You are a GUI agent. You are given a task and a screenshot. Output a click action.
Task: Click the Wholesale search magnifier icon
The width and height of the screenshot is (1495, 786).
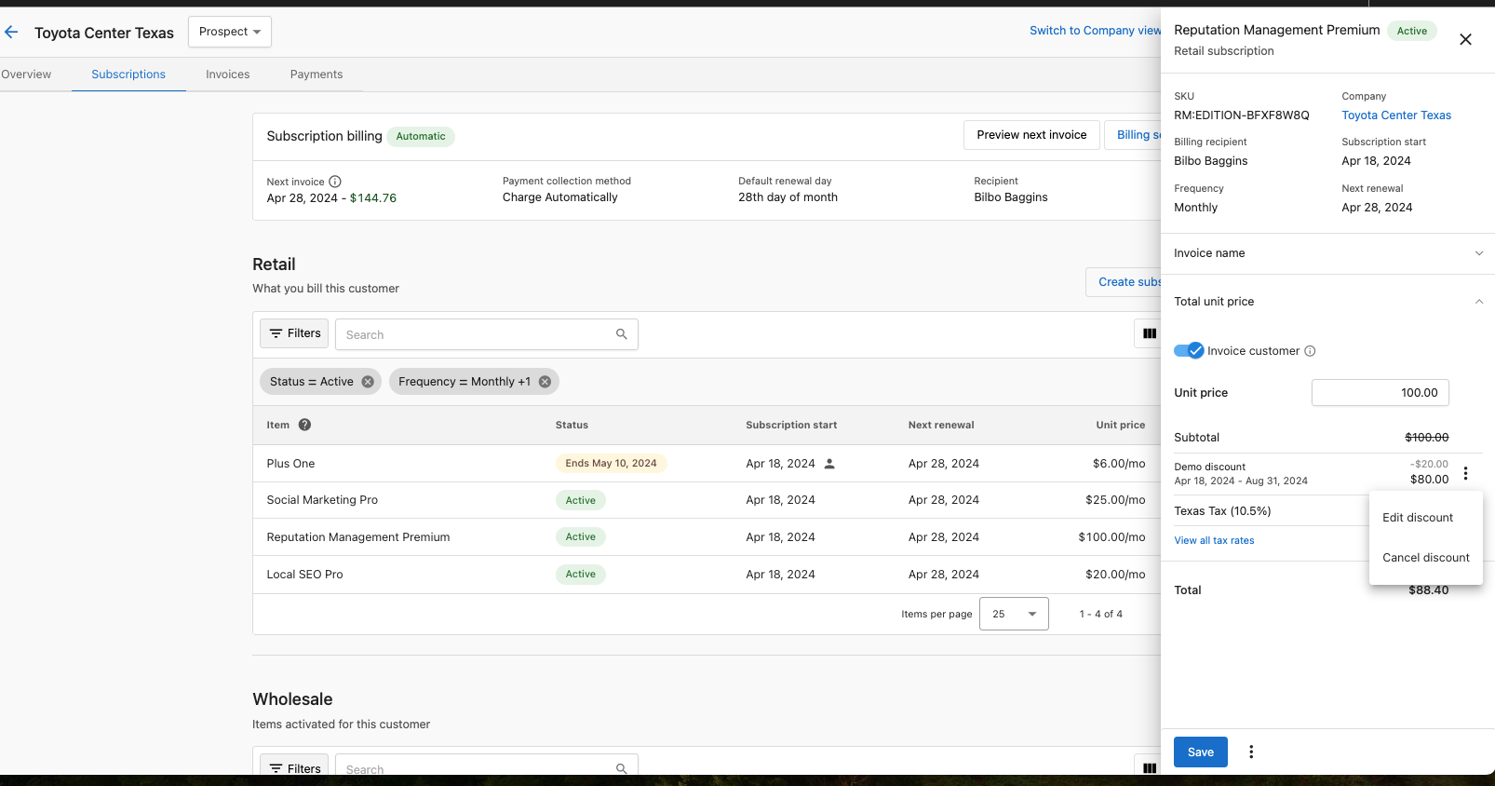coord(622,768)
